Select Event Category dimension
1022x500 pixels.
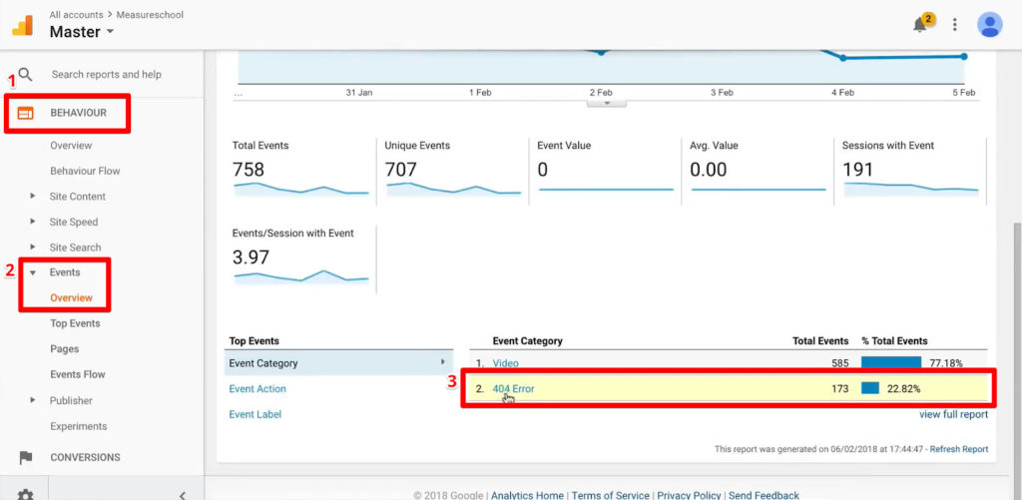(x=338, y=363)
